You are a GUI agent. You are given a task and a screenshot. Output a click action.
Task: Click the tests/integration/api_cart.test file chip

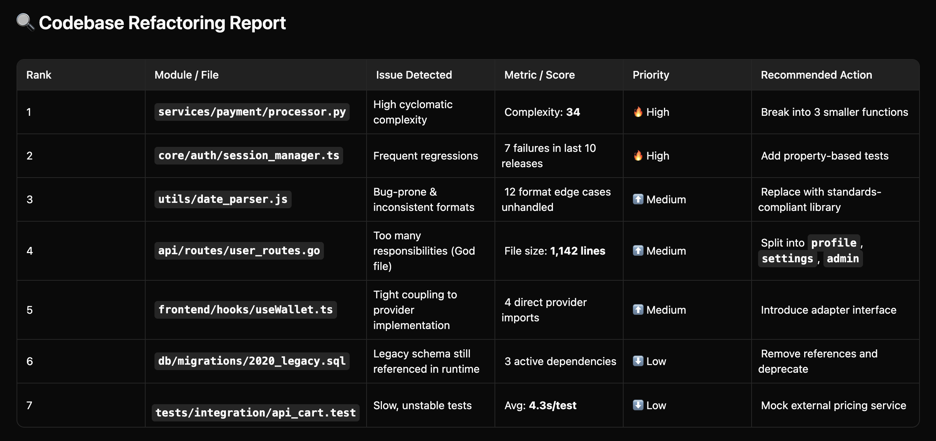point(256,413)
